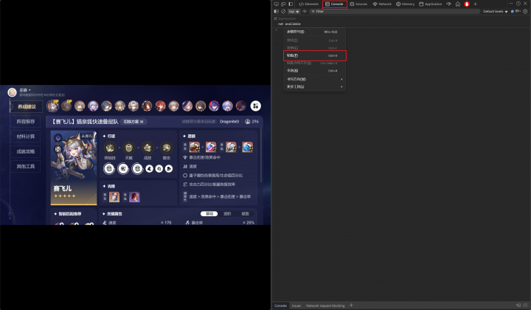Click the first light cone thumbnail
This screenshot has width=531, height=310.
point(114,197)
